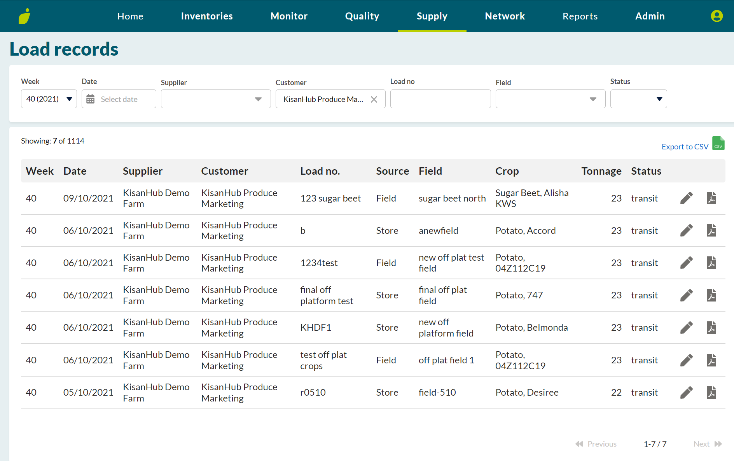Click the Supplier column header
The image size is (734, 461).
pyautogui.click(x=143, y=171)
